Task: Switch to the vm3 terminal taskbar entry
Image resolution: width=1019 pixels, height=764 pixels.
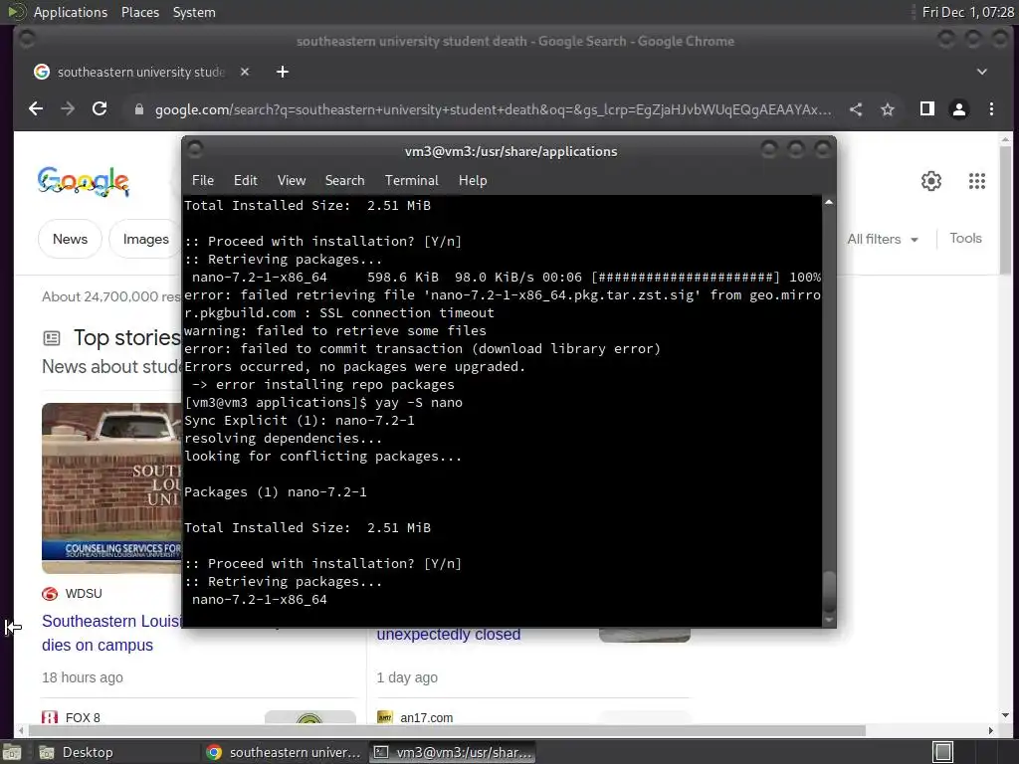Action: 453,752
